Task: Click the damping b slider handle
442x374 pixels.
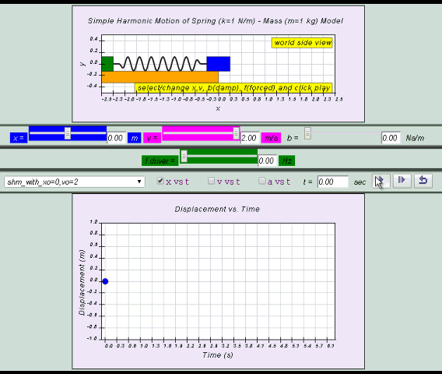Action: pos(307,133)
